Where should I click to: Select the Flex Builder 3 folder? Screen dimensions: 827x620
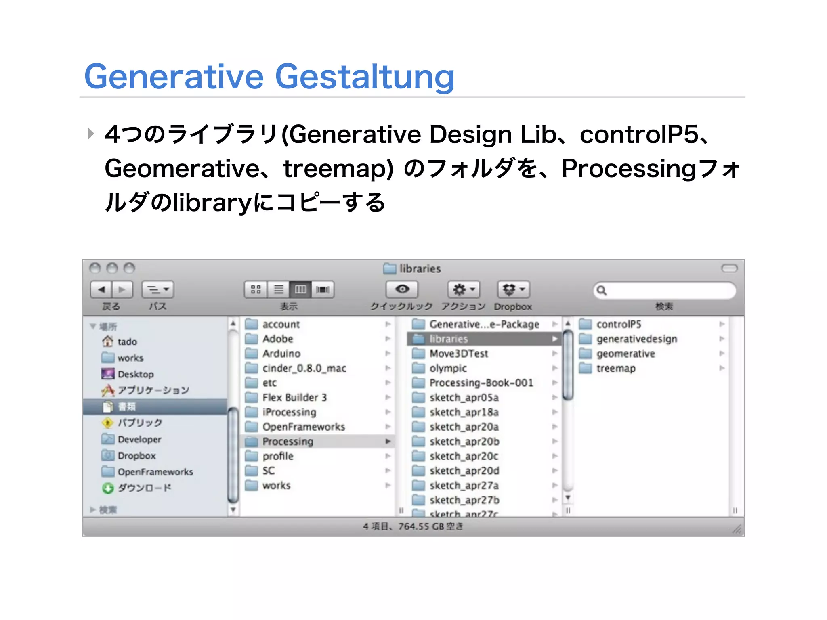pyautogui.click(x=317, y=398)
